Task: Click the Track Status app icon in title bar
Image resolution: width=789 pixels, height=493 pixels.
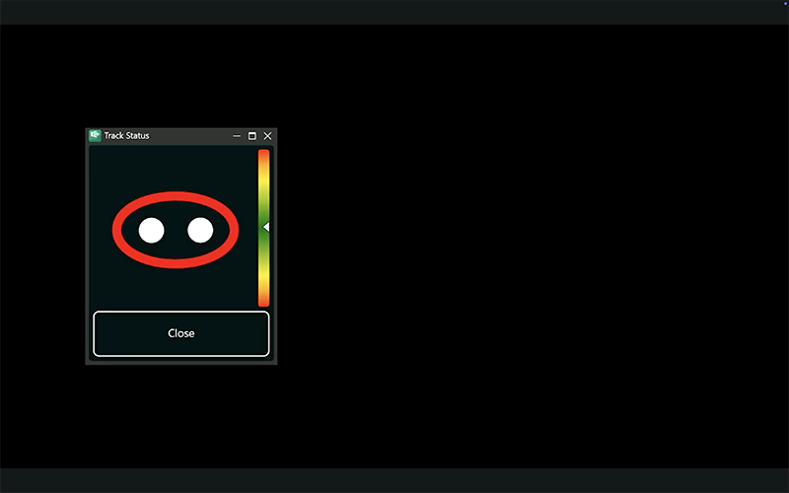Action: pyautogui.click(x=95, y=135)
